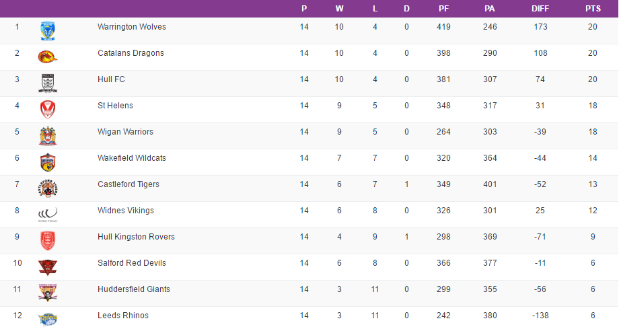Viewport: 619px width, 327px height.
Task: Select the Wigan Warriors team name
Action: pyautogui.click(x=125, y=132)
